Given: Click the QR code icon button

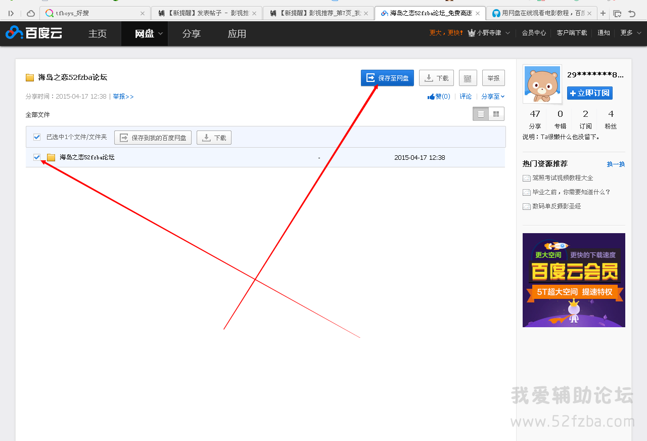Looking at the screenshot, I should pyautogui.click(x=468, y=78).
